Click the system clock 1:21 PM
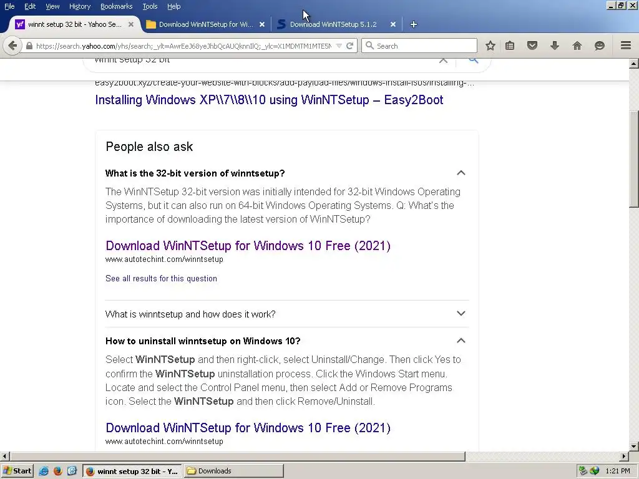The height and width of the screenshot is (479, 639). pos(617,471)
